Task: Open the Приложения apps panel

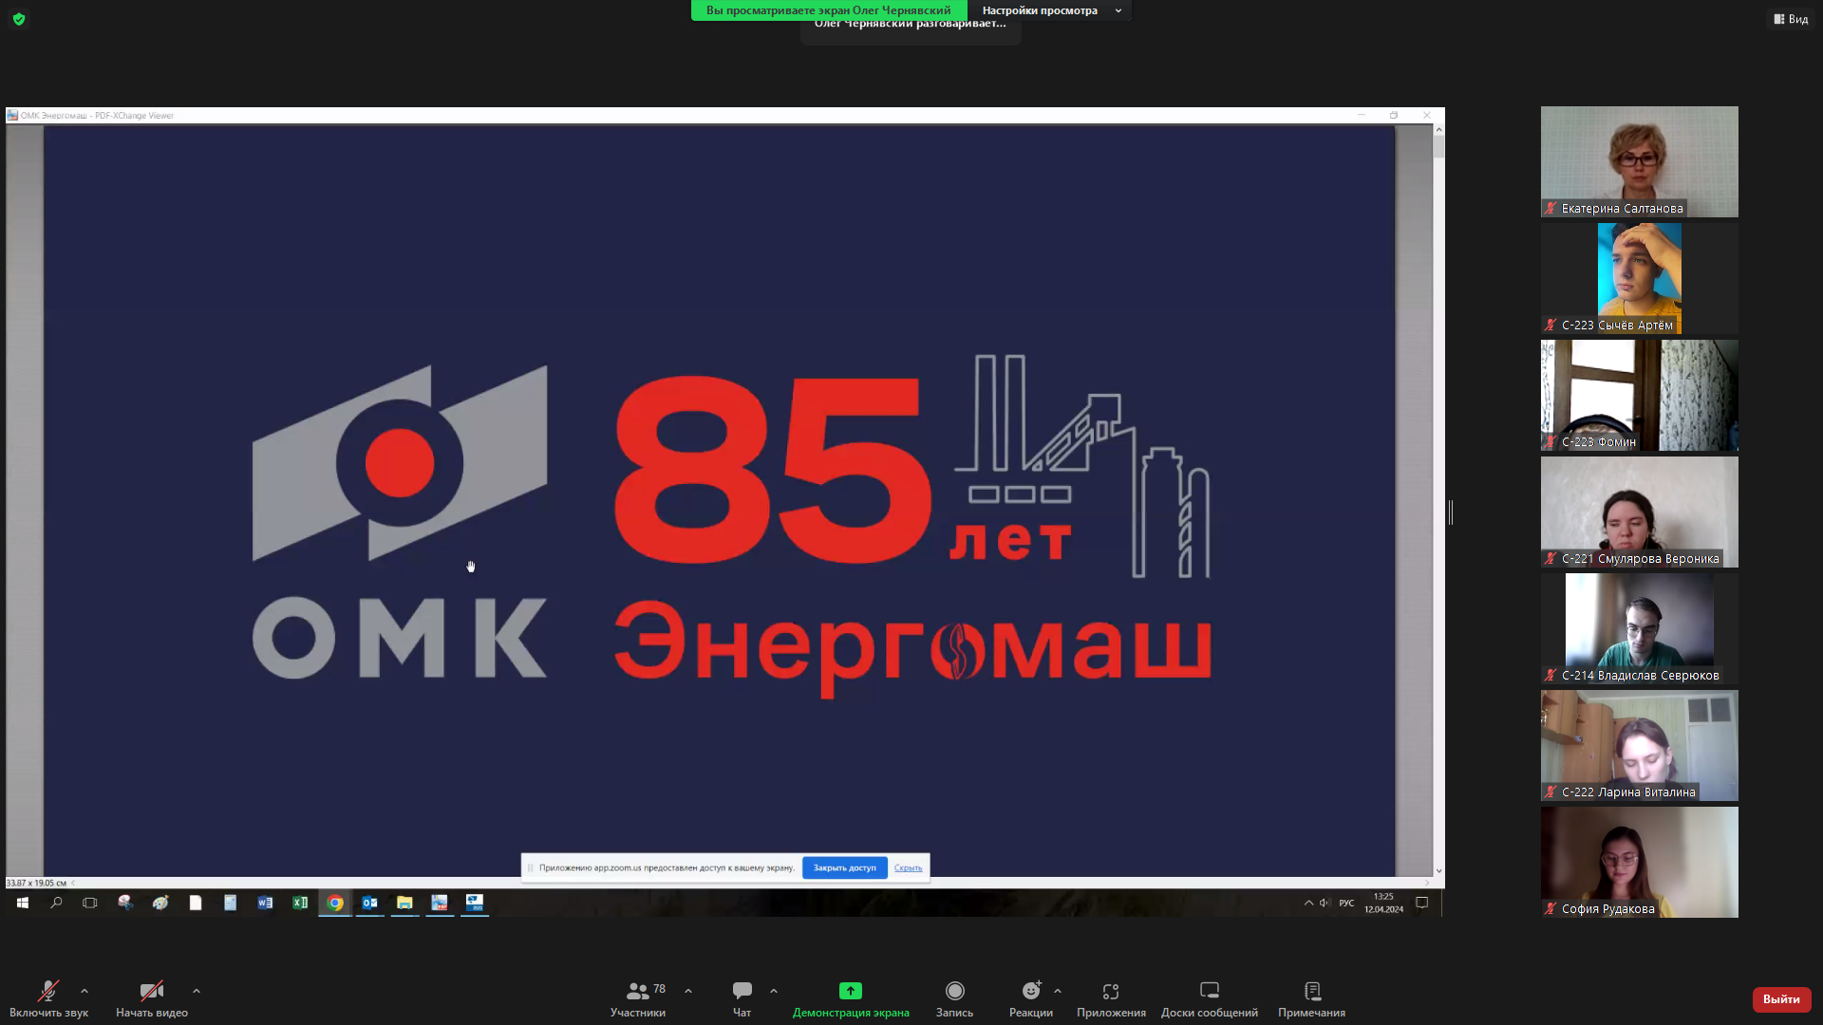Action: click(1111, 999)
